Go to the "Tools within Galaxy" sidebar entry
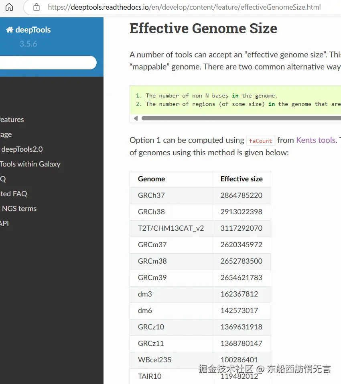 [30, 164]
